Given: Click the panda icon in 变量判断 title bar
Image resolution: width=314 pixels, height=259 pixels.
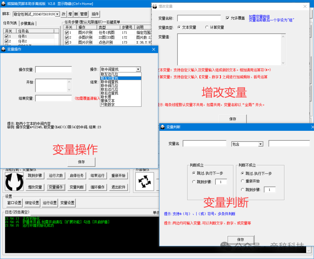Looking at the screenshot, I should pos(162,127).
